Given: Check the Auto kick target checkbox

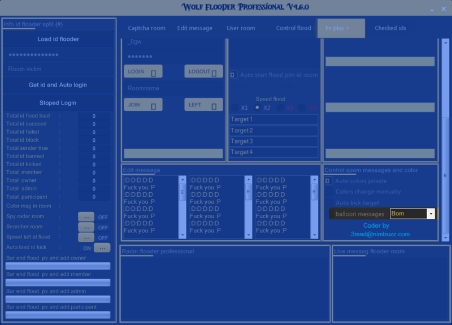Looking at the screenshot, I should (329, 203).
